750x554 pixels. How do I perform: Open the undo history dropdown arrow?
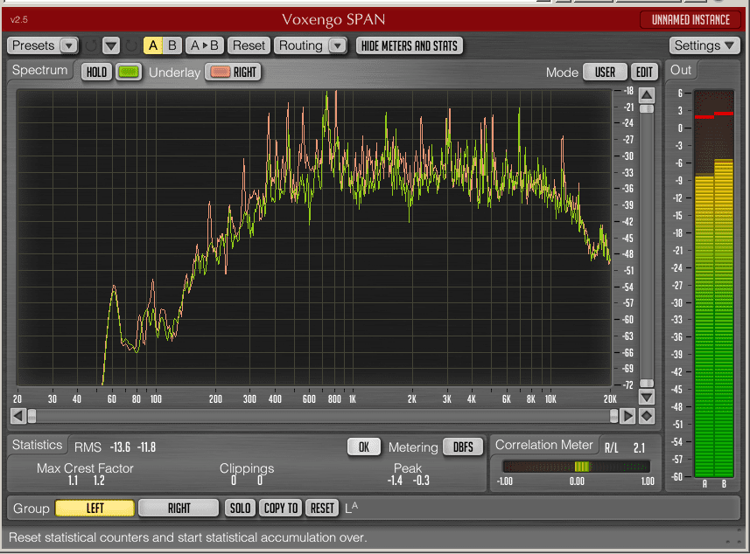tap(111, 45)
